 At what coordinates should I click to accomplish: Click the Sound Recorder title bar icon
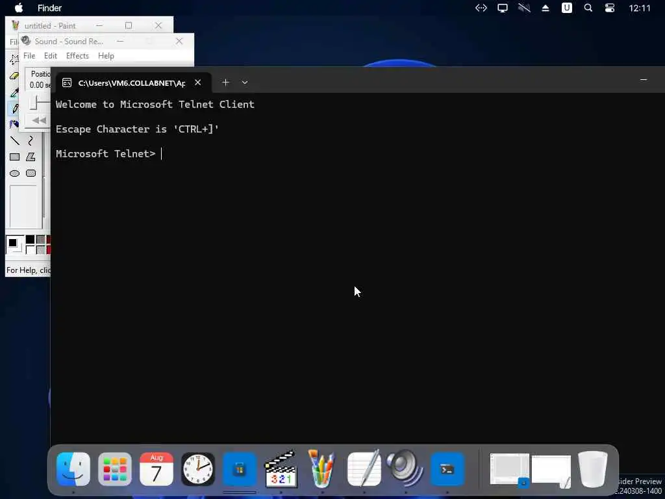click(x=26, y=41)
